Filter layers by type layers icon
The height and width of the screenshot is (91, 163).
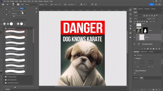click(150, 16)
